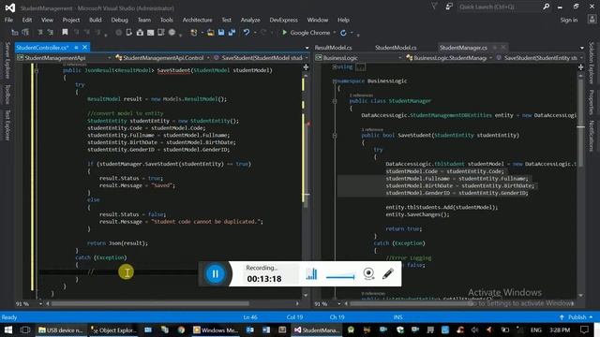
Task: Pause the screen recording
Action: click(x=215, y=273)
